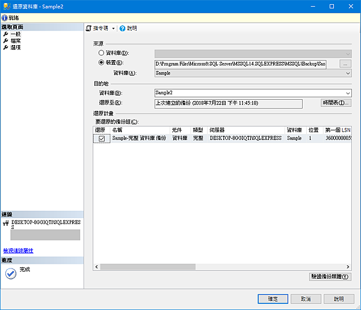Close the restore database window
361x310 pixels.
coord(351,7)
